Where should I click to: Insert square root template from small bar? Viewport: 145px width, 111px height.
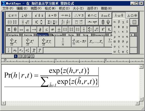pos(96,30)
